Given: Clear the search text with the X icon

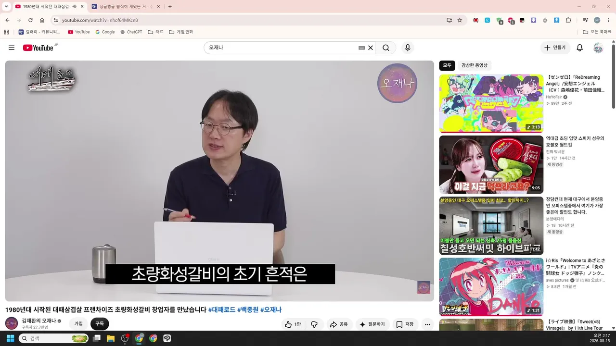Looking at the screenshot, I should tap(371, 48).
